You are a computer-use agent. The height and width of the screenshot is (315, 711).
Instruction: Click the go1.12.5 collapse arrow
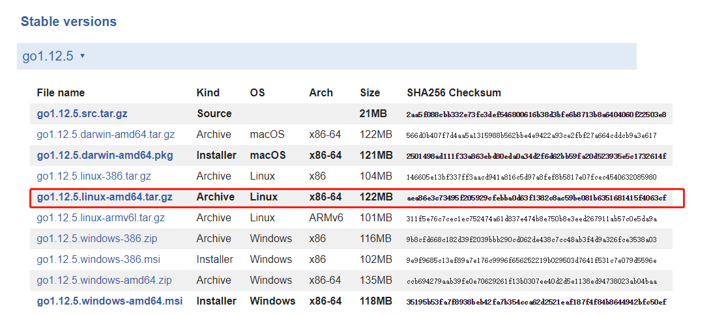pos(82,56)
